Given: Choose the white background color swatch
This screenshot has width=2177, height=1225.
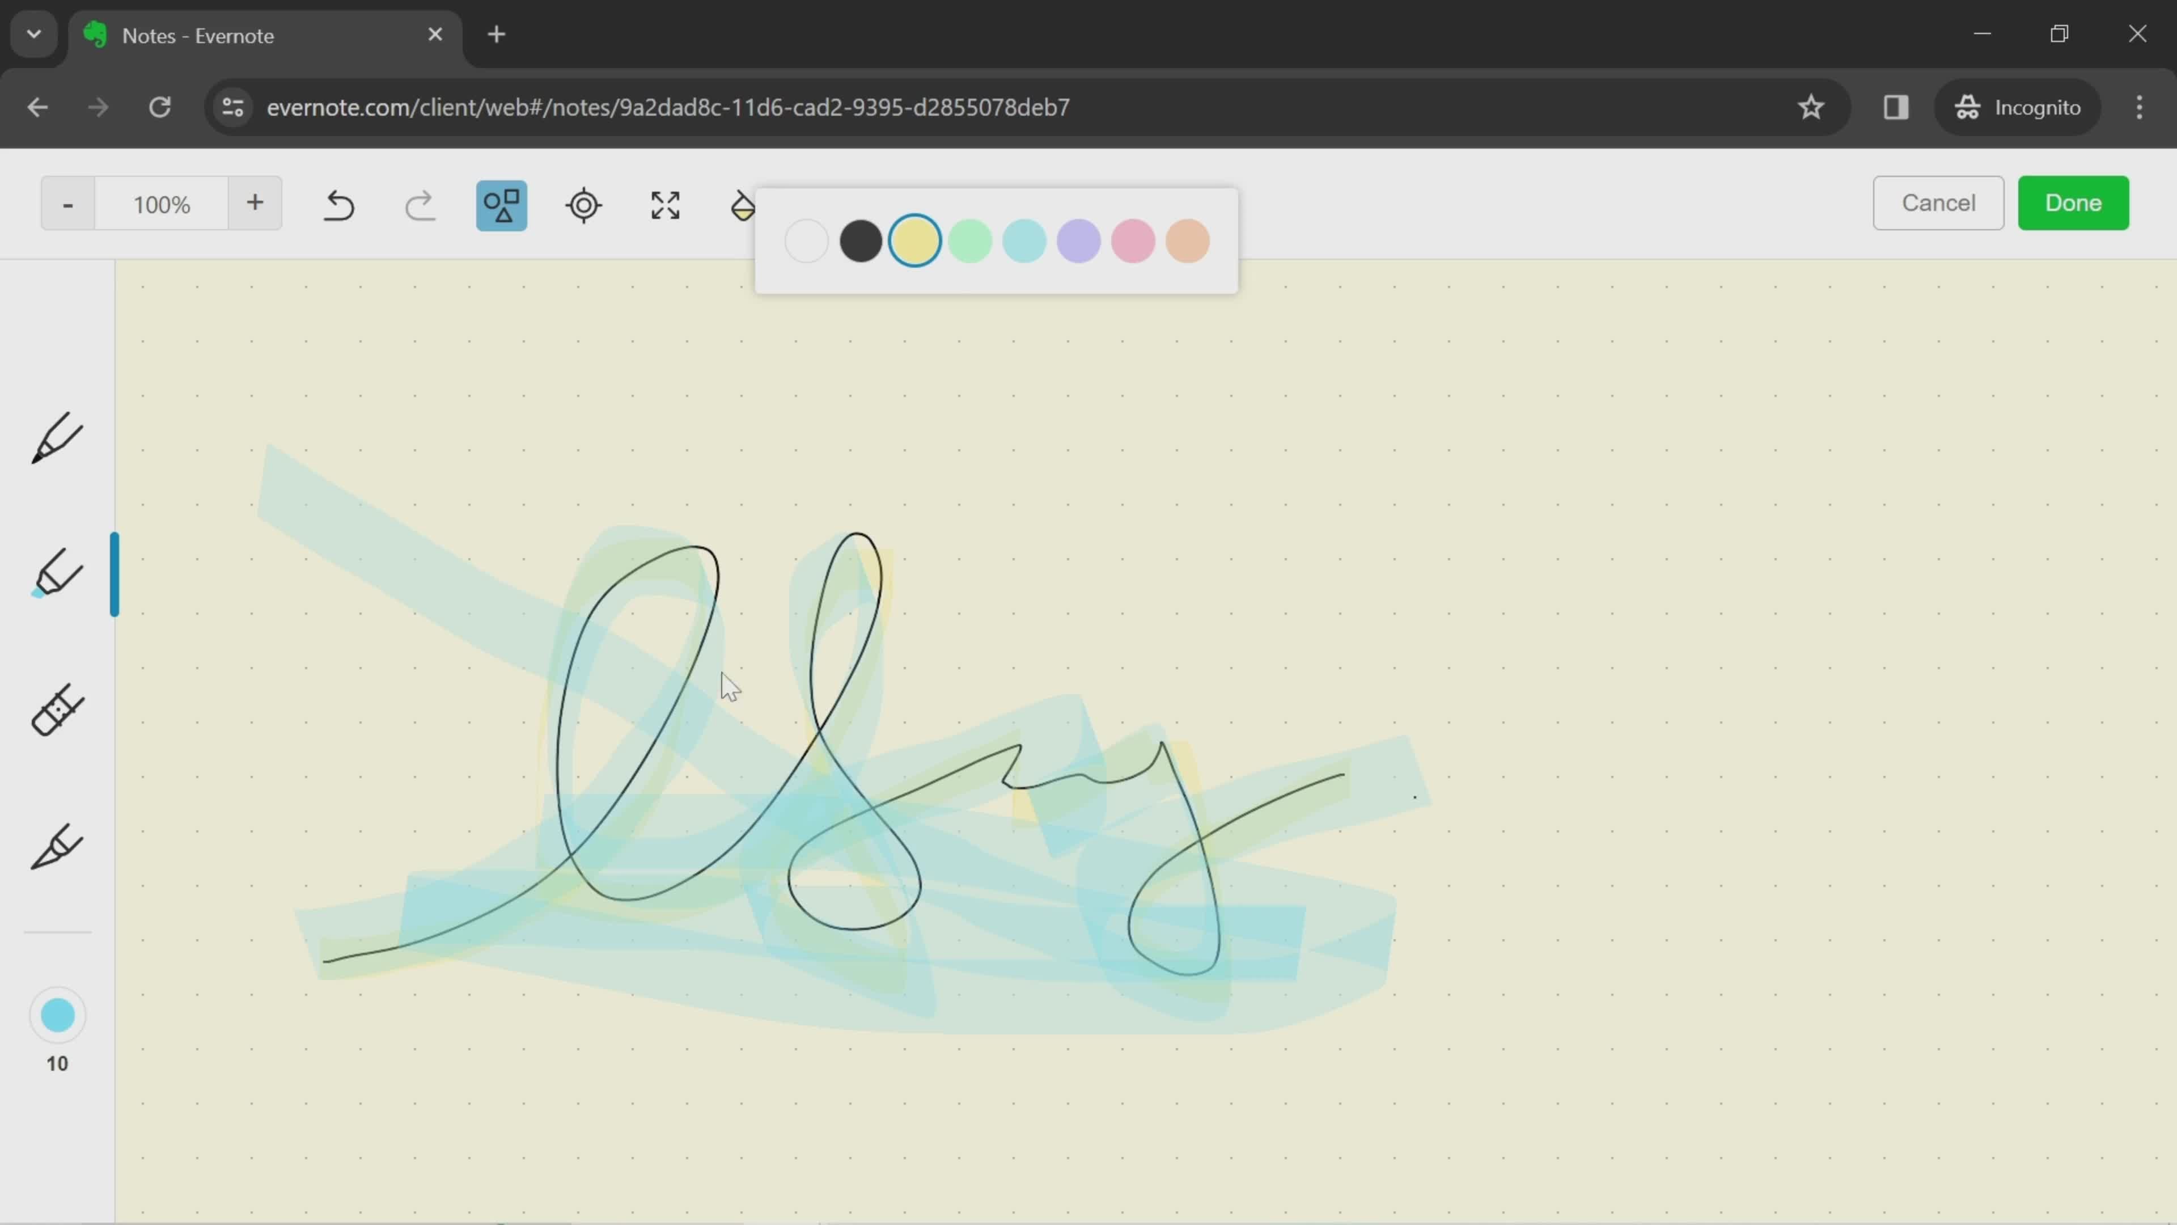Looking at the screenshot, I should pyautogui.click(x=806, y=241).
